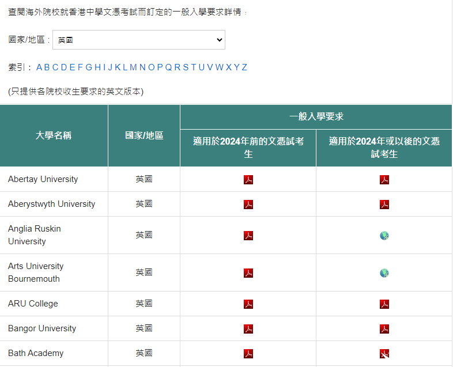The height and width of the screenshot is (367, 453).
Task: Jump to index letter R
Action: [178, 67]
